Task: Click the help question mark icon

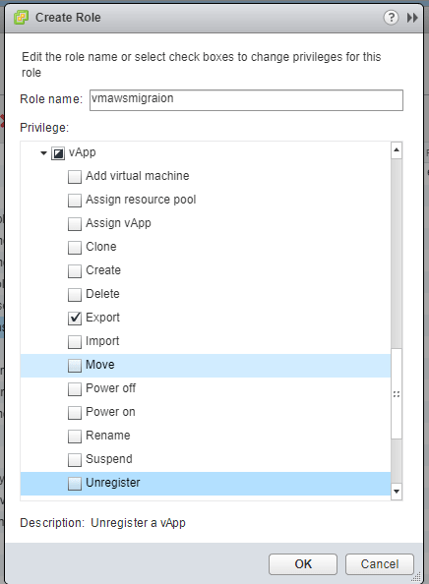Action: tap(391, 18)
